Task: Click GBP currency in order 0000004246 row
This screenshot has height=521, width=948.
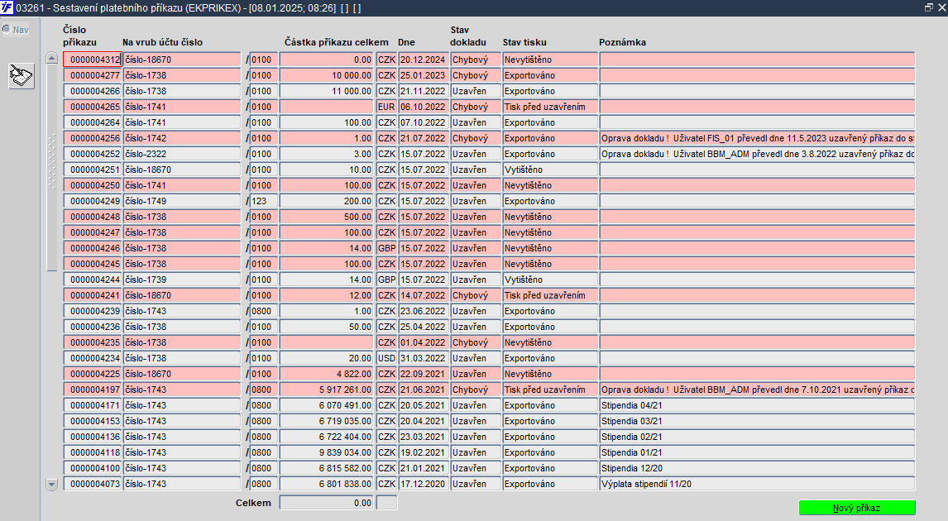Action: pyautogui.click(x=386, y=248)
